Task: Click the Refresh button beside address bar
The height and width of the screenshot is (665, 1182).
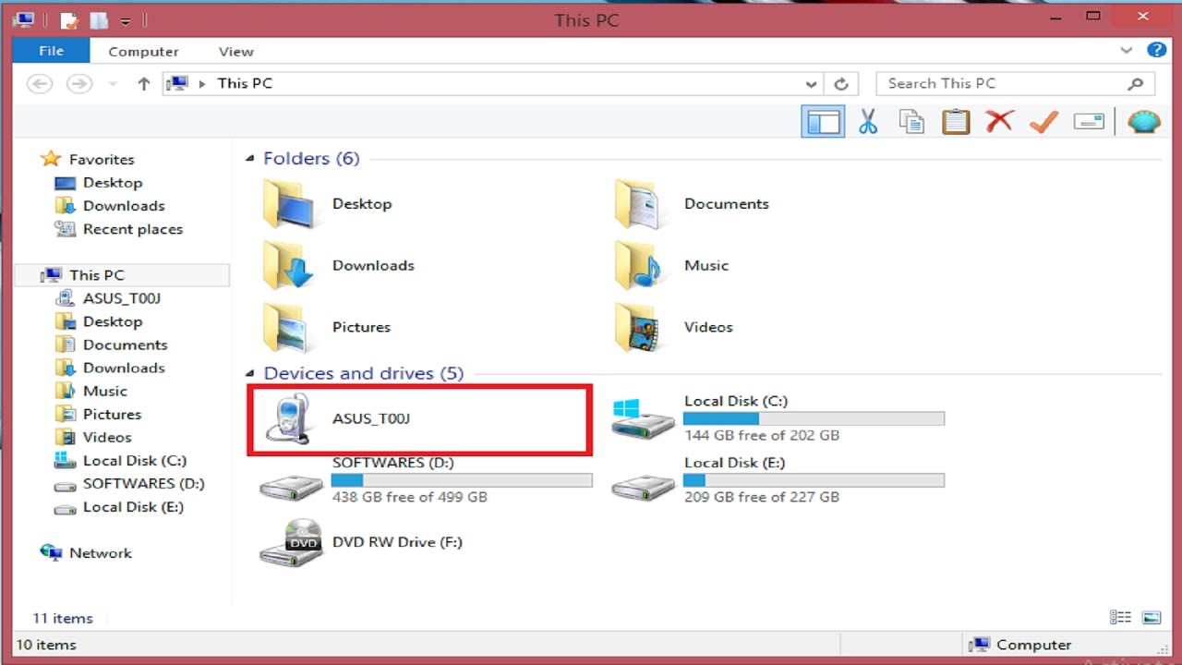Action: (840, 84)
